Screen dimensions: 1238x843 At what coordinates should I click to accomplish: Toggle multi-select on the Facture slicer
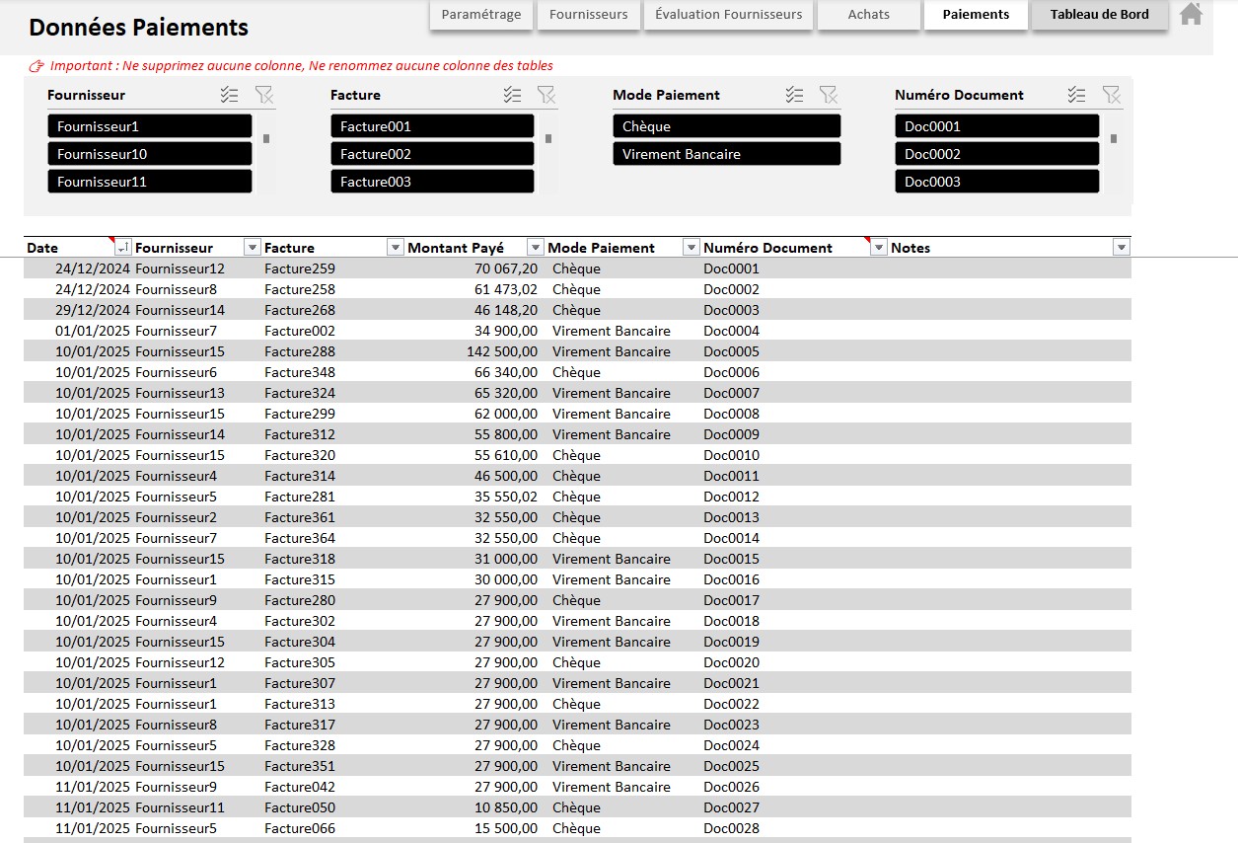(512, 95)
